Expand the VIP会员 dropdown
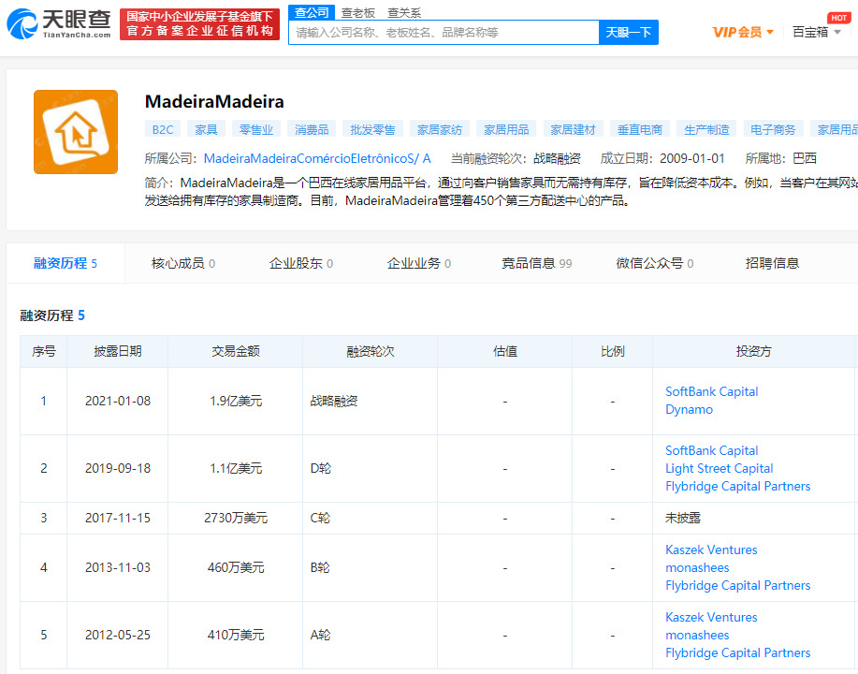This screenshot has width=858, height=674. (x=743, y=33)
